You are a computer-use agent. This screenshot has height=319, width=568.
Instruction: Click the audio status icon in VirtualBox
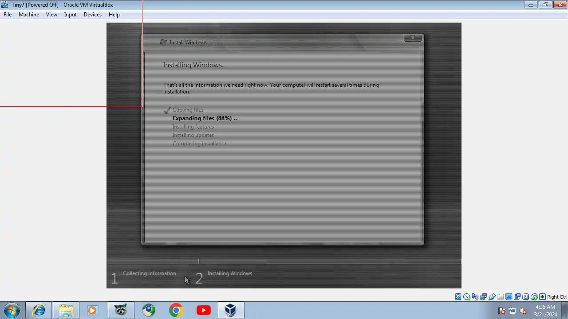pos(475,297)
